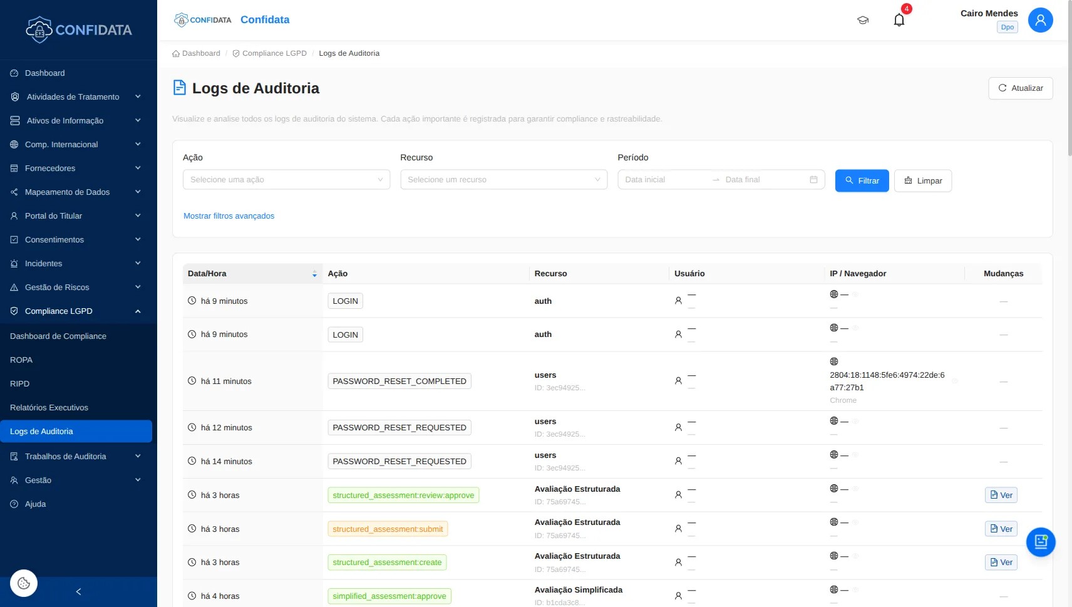
Task: Select ROPA in the sidebar
Action: pos(21,360)
